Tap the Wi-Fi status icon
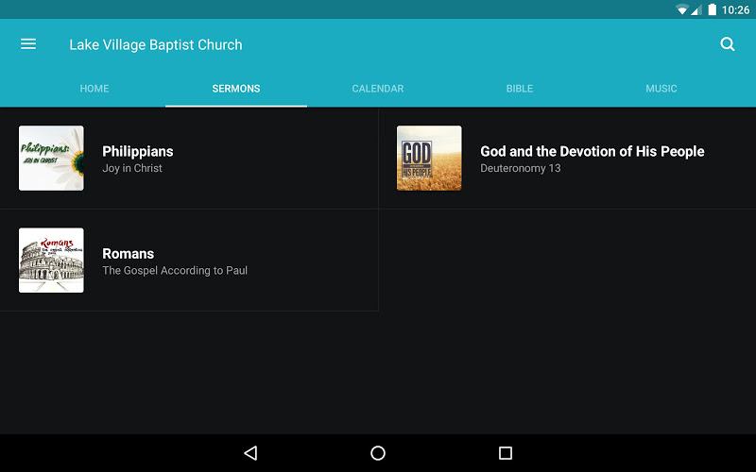The width and height of the screenshot is (756, 472). pyautogui.click(x=681, y=9)
